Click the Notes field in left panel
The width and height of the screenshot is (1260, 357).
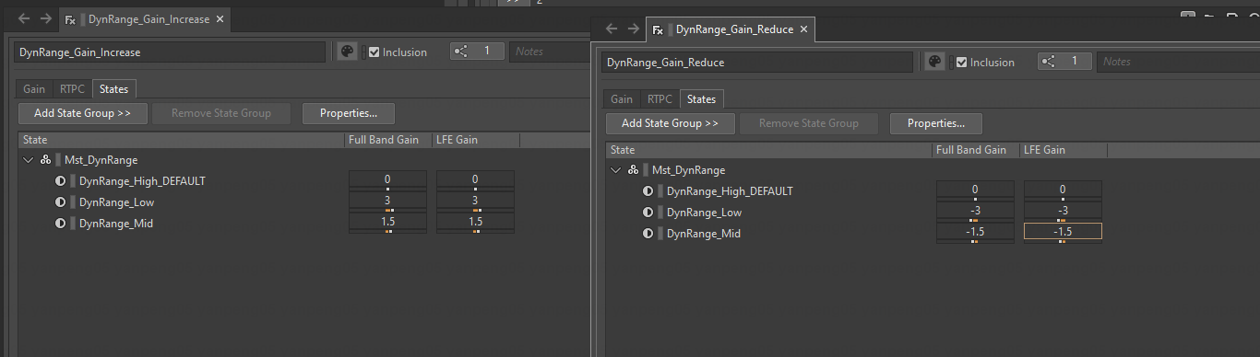[x=549, y=52]
